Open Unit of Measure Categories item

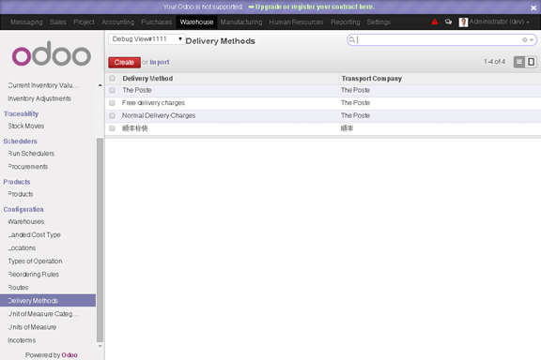[43, 314]
